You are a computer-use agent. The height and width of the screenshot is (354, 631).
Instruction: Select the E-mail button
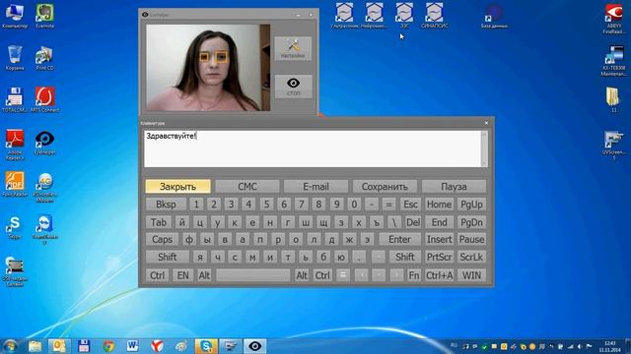[x=315, y=187]
